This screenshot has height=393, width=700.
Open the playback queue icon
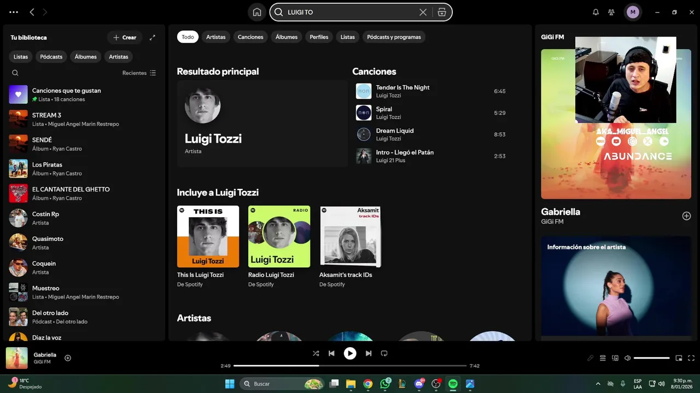603,358
